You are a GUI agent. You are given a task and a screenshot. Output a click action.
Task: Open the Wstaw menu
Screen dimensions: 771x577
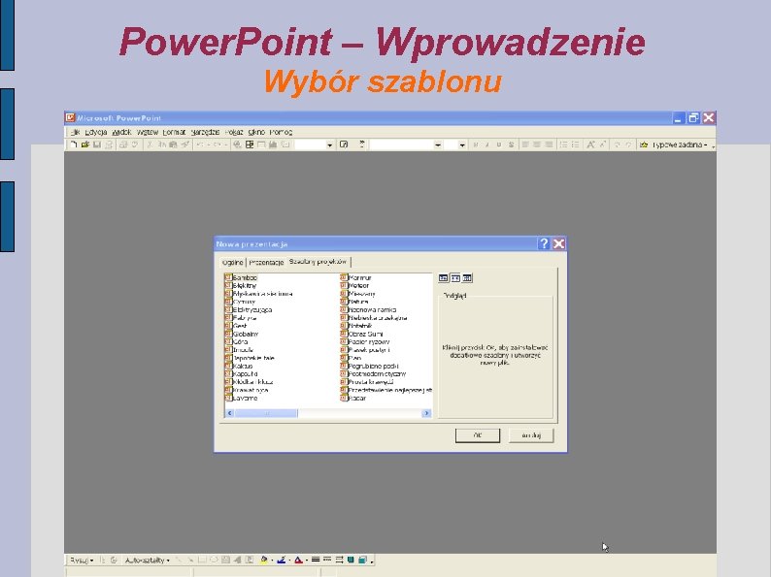pyautogui.click(x=148, y=132)
